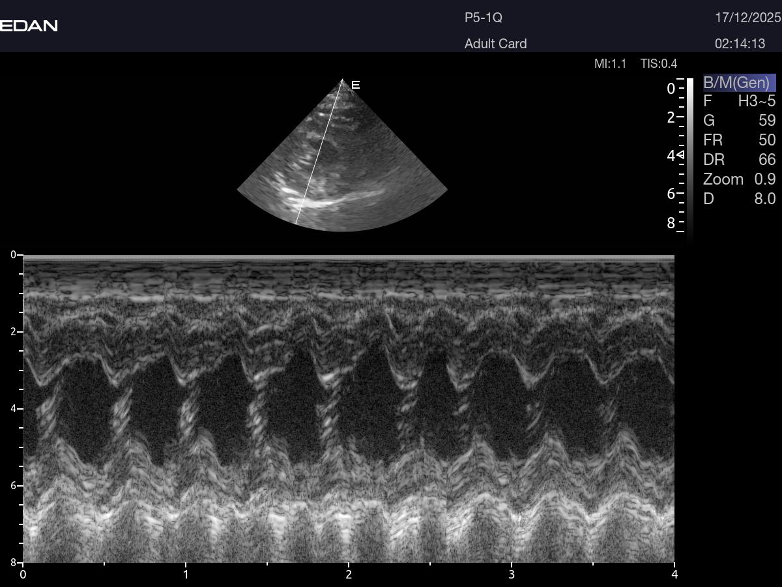This screenshot has height=587, width=782.
Task: Click the EDAN logo
Action: click(x=29, y=26)
